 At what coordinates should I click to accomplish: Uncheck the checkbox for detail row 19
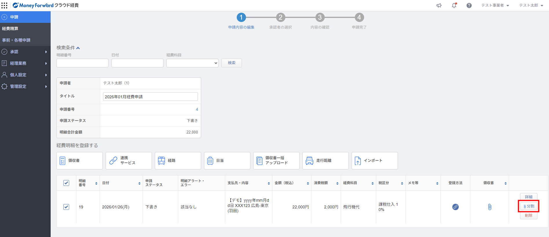coord(66,207)
